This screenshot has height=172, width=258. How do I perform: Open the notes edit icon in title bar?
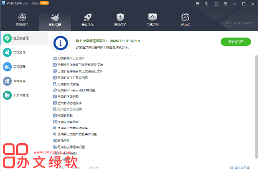click(207, 4)
